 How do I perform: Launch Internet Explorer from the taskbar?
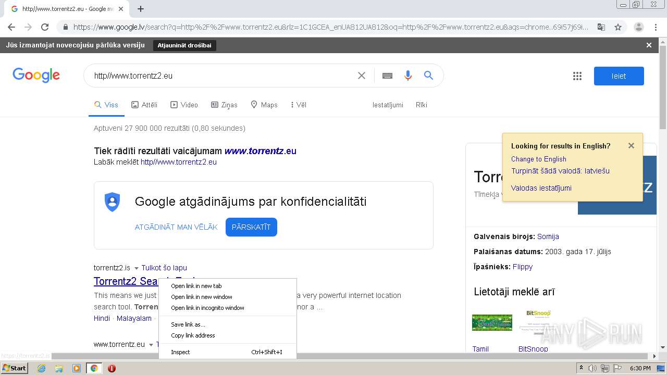click(x=42, y=368)
